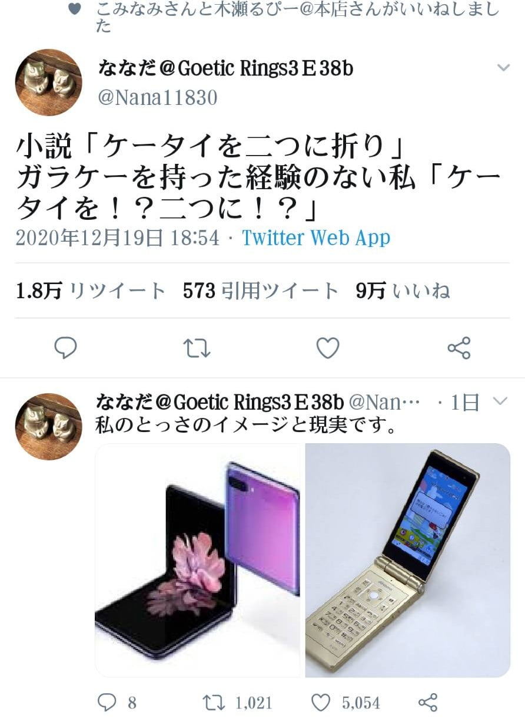525x725 pixels.
Task: Retweet the reply tweet with 1,021 retweets
Action: [x=237, y=702]
